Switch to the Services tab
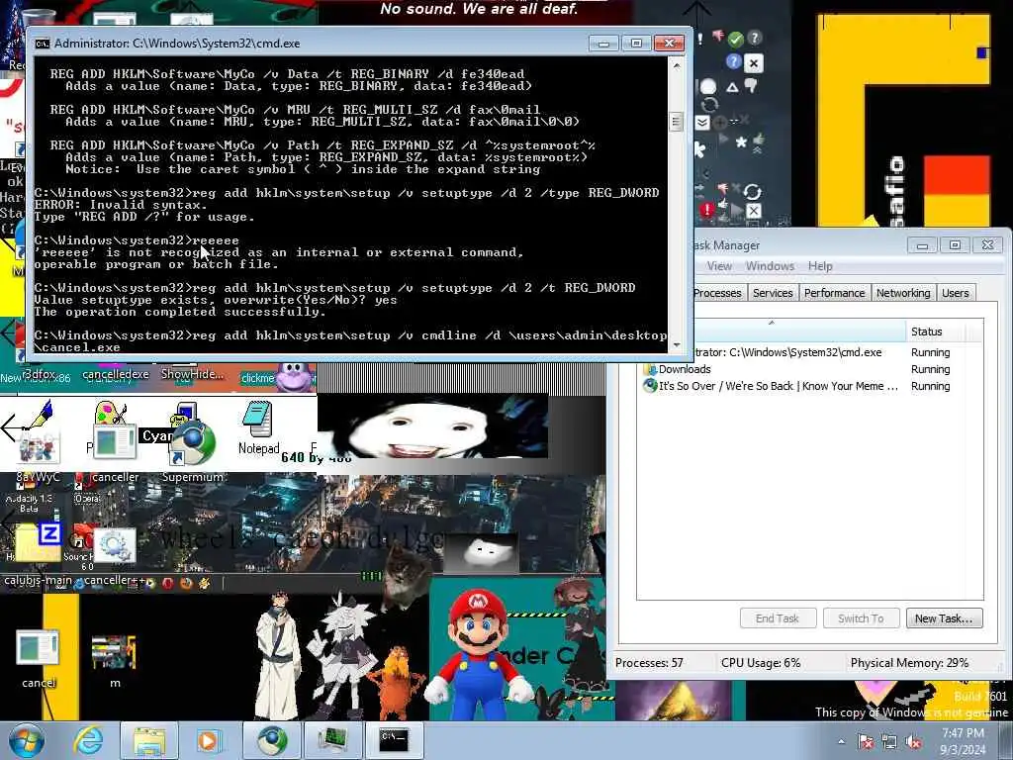This screenshot has width=1013, height=760. click(773, 293)
